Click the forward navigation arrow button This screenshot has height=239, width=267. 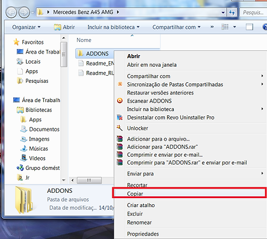(24, 13)
